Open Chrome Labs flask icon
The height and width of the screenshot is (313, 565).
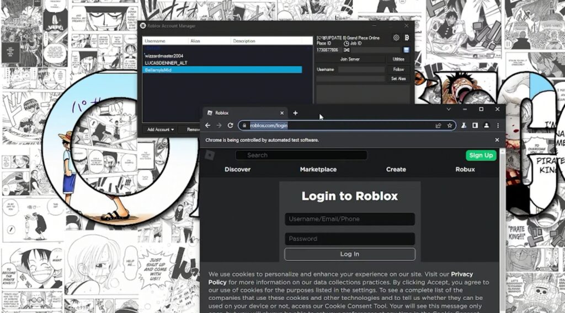click(x=463, y=126)
